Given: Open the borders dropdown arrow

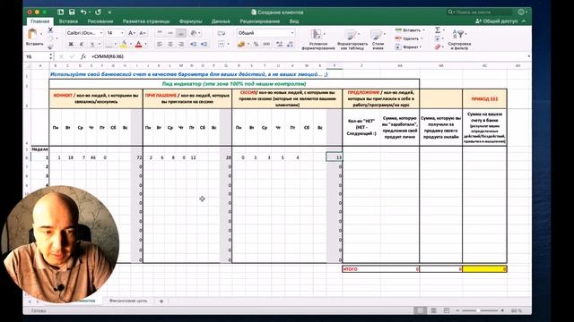Looking at the screenshot, I should click(x=116, y=44).
